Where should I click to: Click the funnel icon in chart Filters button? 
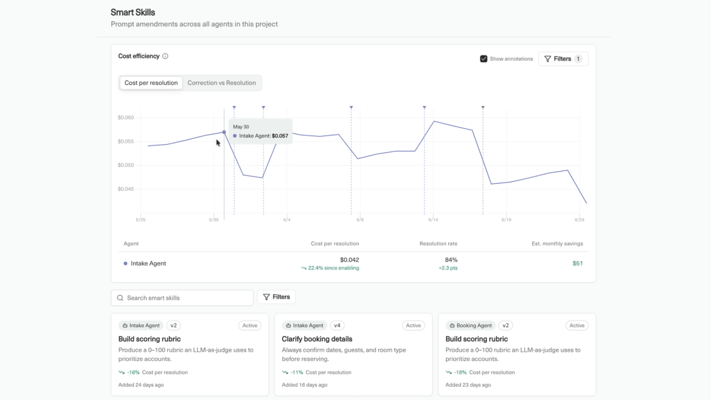pyautogui.click(x=548, y=59)
